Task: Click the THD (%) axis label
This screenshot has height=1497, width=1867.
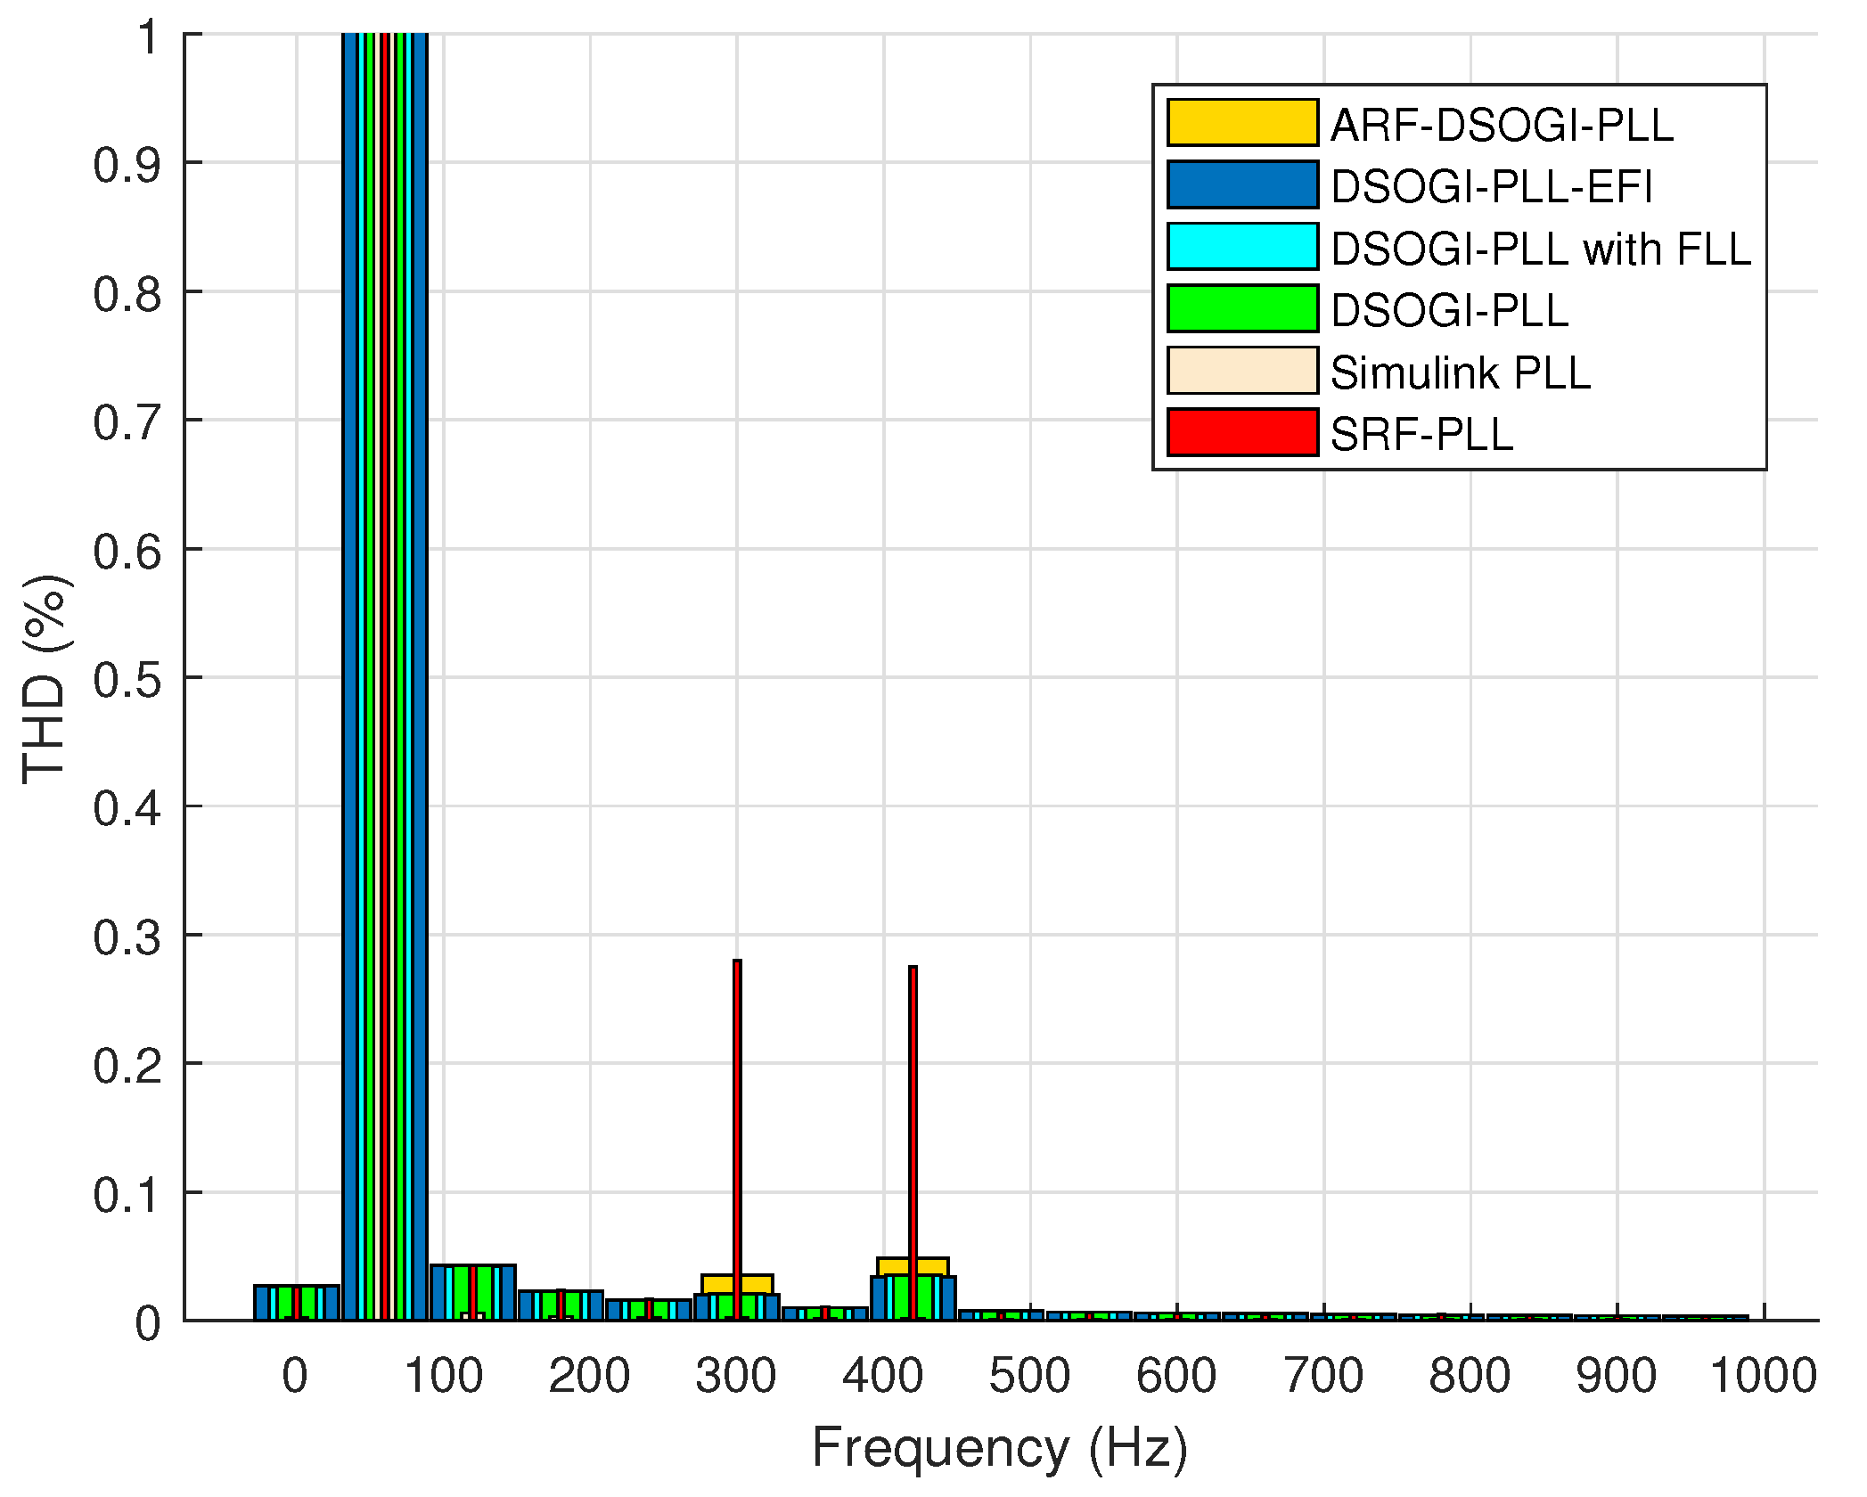Action: 45,679
